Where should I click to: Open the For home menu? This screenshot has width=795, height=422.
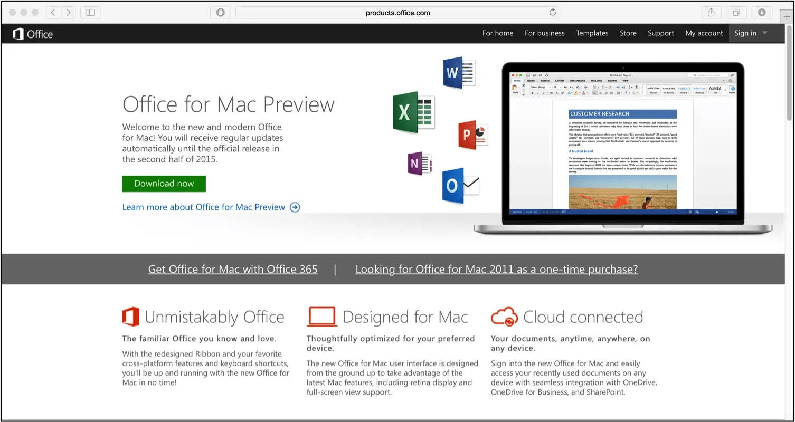pyautogui.click(x=498, y=33)
